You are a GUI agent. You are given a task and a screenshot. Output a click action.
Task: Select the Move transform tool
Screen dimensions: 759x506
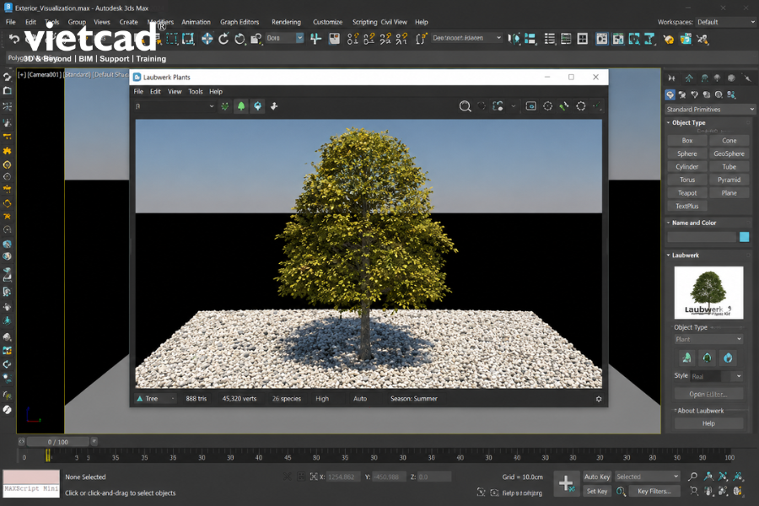click(207, 39)
